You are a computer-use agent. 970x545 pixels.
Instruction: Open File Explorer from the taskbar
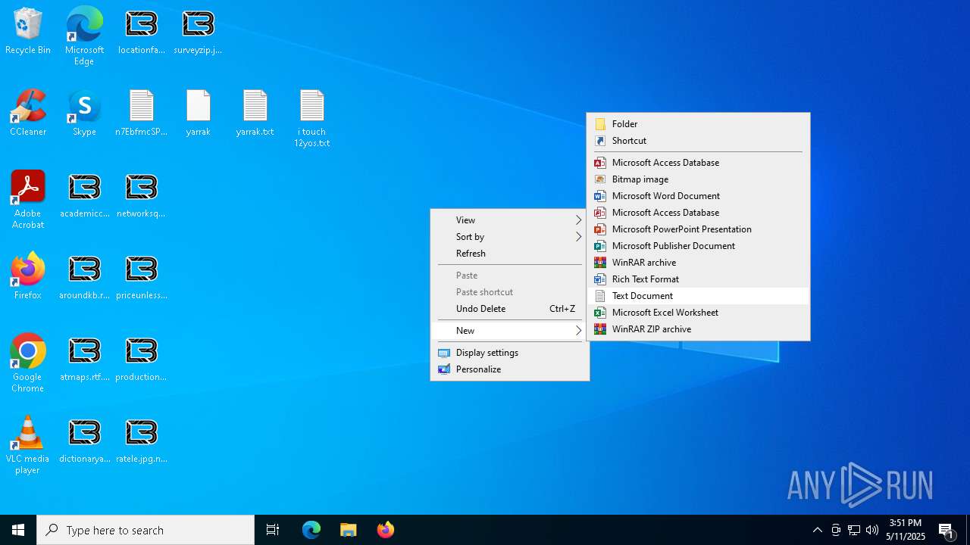(349, 530)
